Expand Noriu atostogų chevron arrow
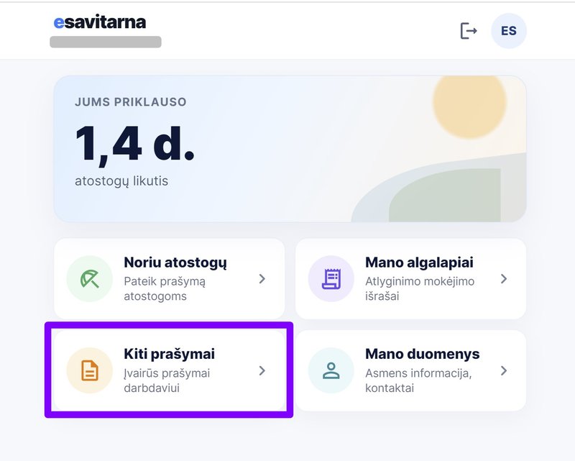This screenshot has height=461, width=575. click(262, 278)
